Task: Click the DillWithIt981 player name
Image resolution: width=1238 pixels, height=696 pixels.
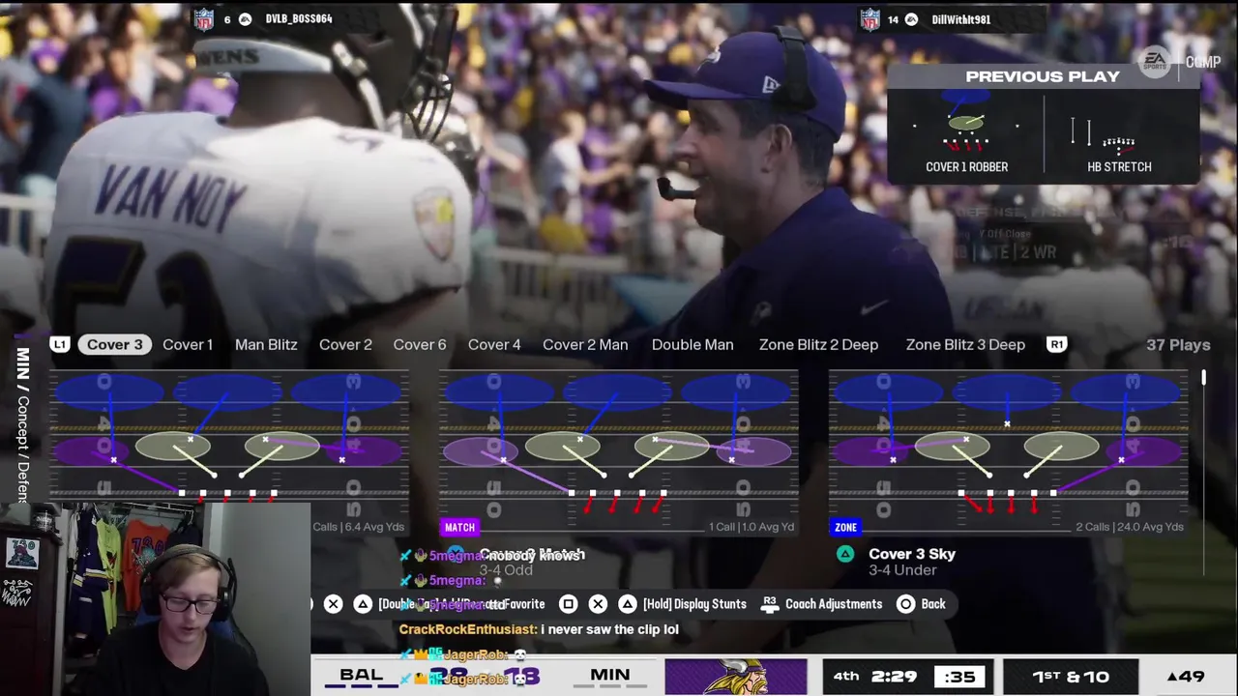Action: coord(960,19)
